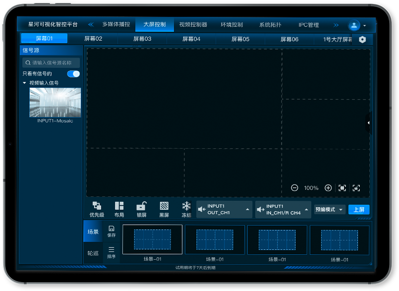399x291 pixels.
Task: Activate the 黑屏 black screen icon
Action: pyautogui.click(x=164, y=206)
